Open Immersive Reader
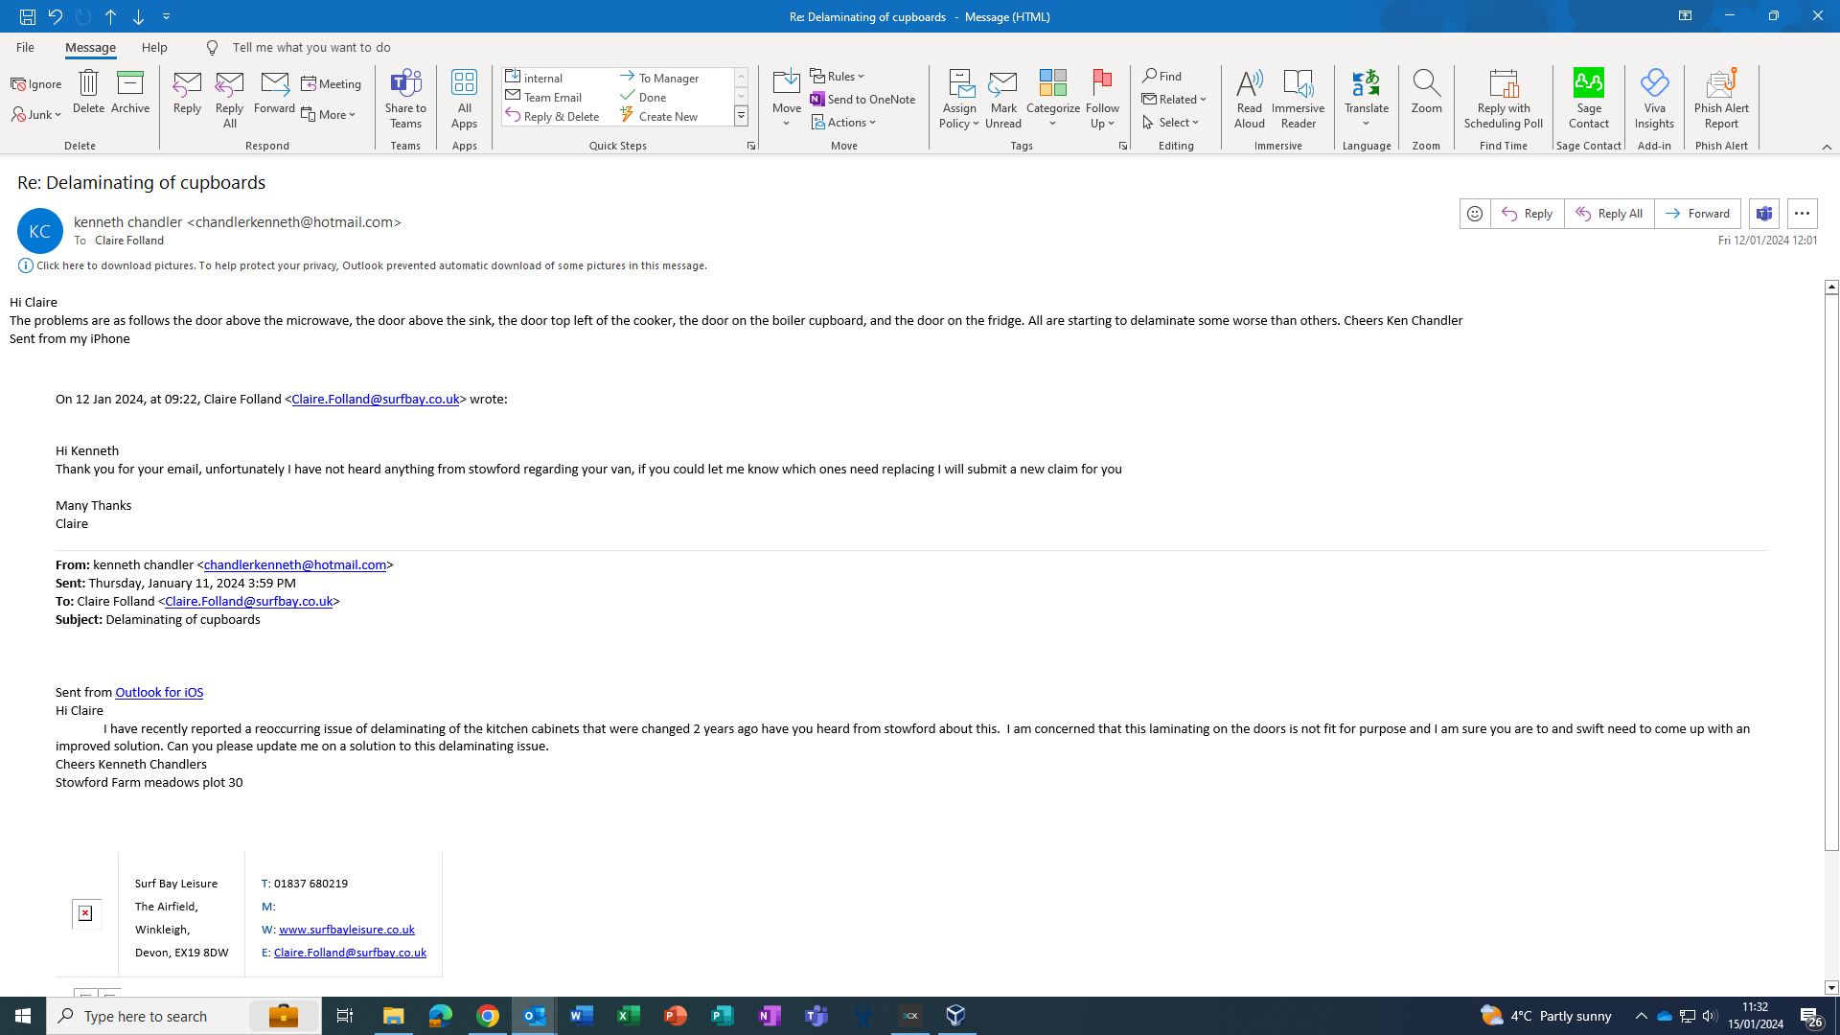 1298,98
